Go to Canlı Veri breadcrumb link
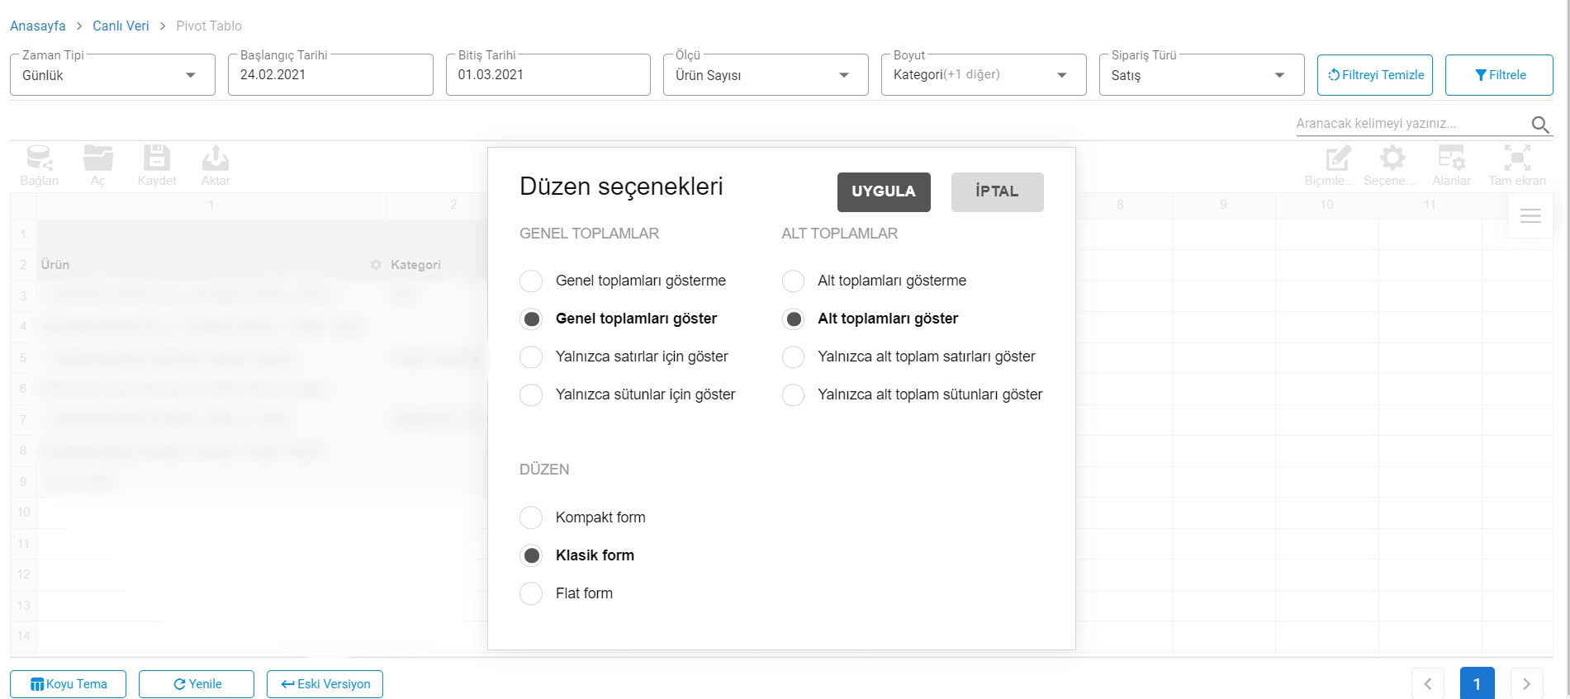1570x699 pixels. tap(121, 26)
